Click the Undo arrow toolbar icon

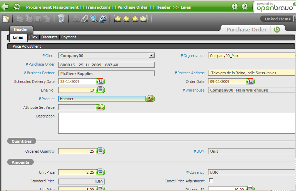tap(76, 19)
